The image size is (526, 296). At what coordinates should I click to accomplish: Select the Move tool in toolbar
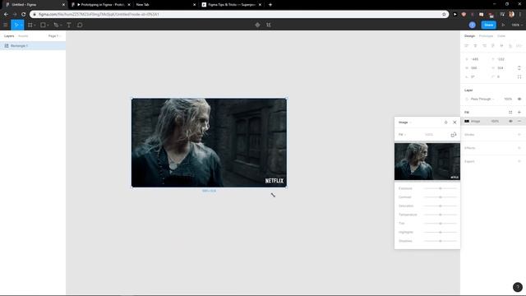pyautogui.click(x=16, y=25)
